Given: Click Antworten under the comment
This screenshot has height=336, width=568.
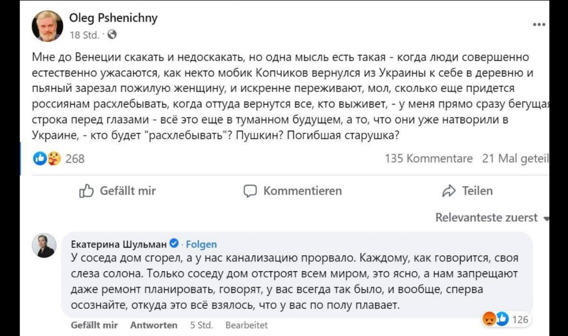Looking at the screenshot, I should [154, 325].
